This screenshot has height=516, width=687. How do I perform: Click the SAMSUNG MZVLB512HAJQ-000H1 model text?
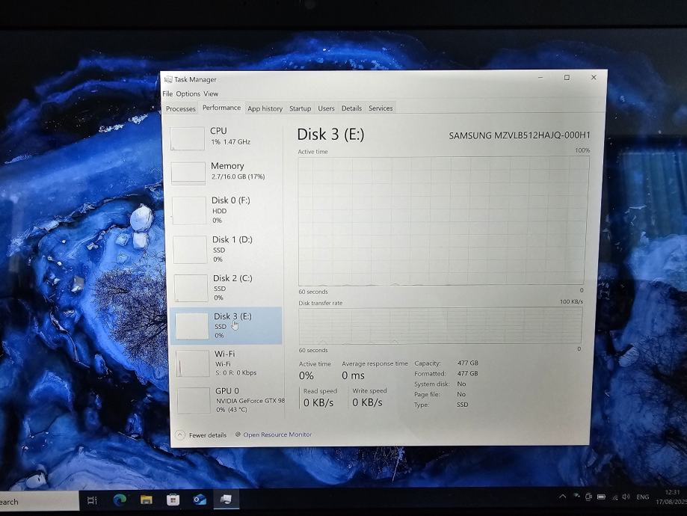click(x=520, y=135)
